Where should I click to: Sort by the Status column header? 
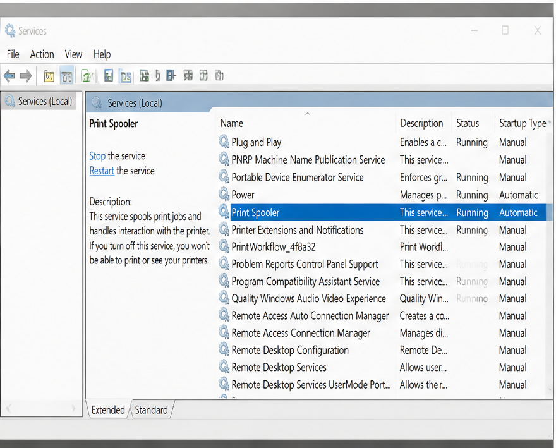coord(468,123)
